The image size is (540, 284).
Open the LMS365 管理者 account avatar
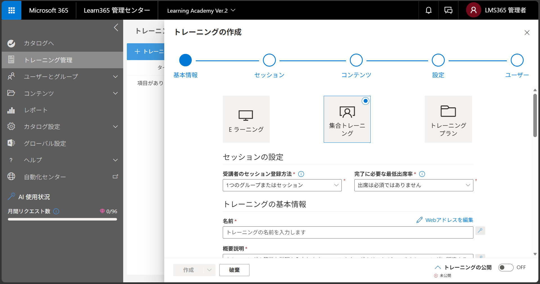point(474,10)
